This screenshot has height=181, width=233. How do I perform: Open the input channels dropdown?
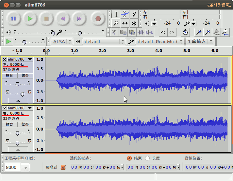pos(200,42)
